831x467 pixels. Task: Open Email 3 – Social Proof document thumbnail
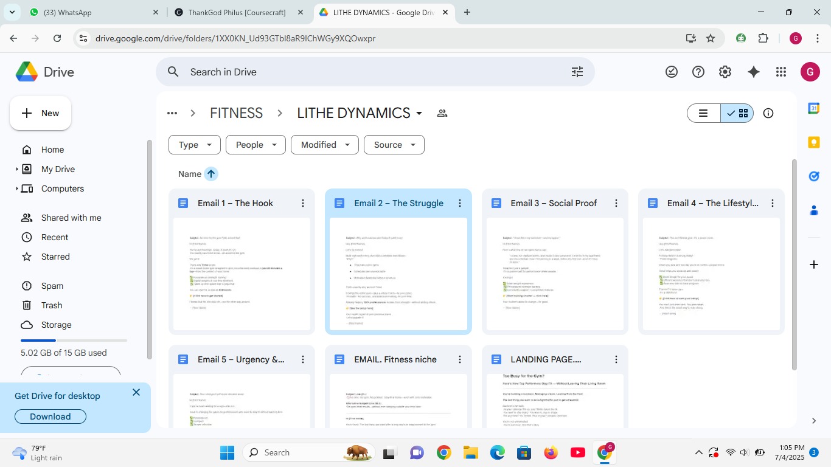[x=555, y=274]
